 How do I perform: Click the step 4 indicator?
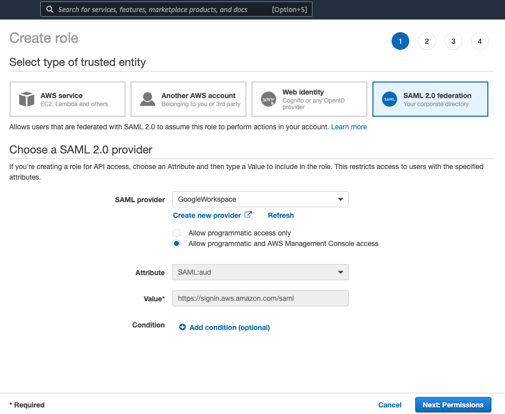pyautogui.click(x=480, y=41)
